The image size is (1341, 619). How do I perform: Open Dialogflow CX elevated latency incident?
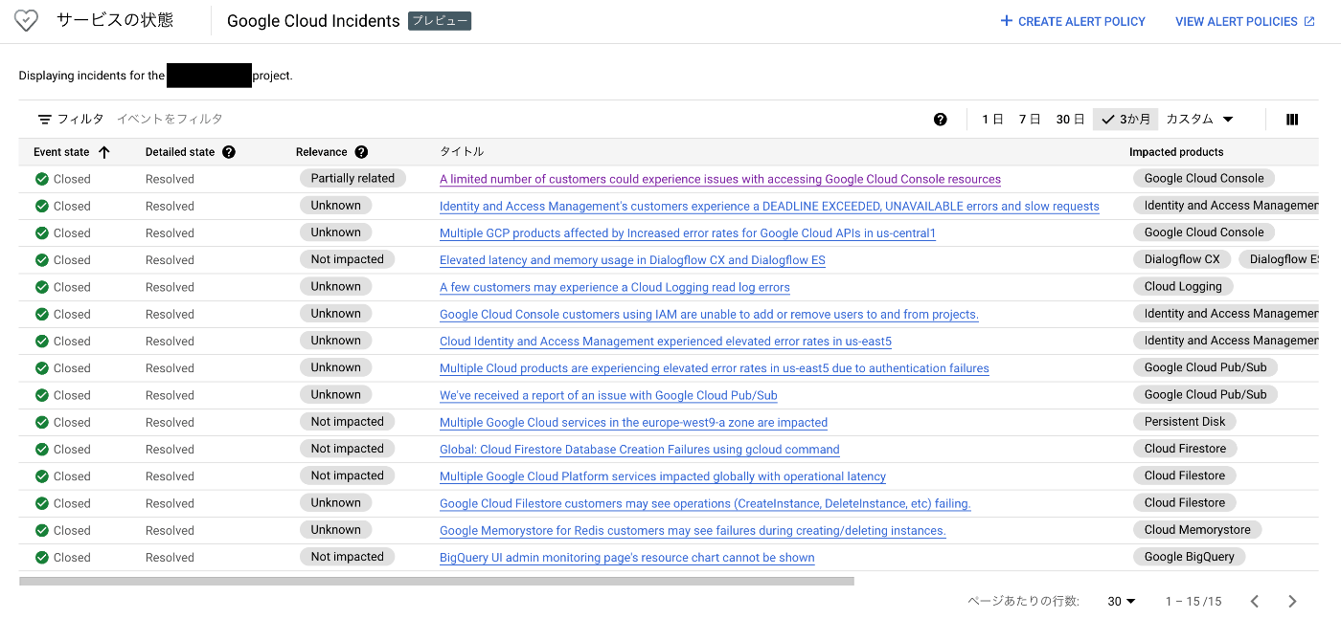(632, 260)
